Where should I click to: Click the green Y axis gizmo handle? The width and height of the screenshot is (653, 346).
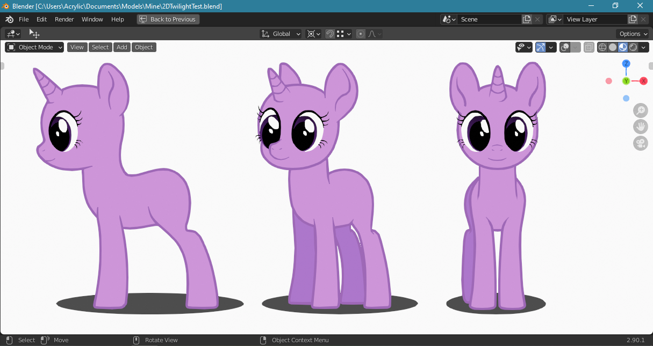(x=626, y=81)
